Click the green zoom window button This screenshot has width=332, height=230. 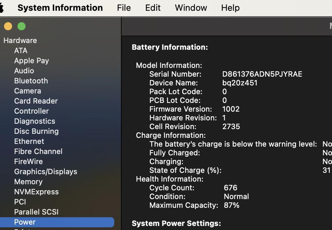coord(22,27)
